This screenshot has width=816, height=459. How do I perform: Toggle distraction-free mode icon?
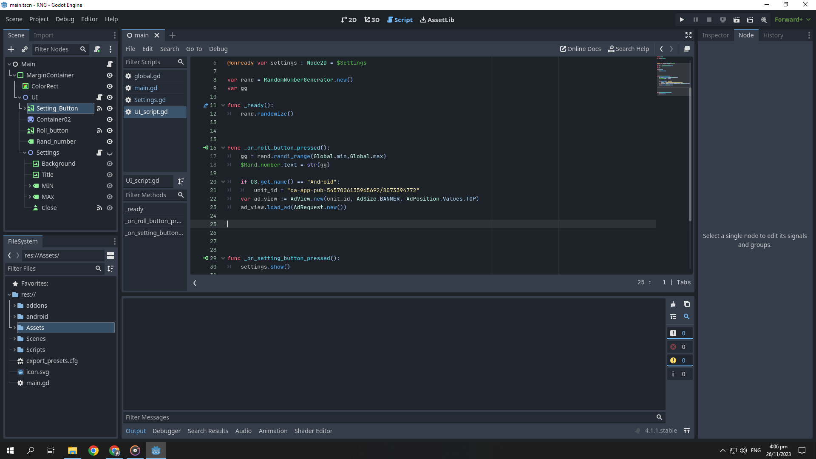tap(688, 35)
